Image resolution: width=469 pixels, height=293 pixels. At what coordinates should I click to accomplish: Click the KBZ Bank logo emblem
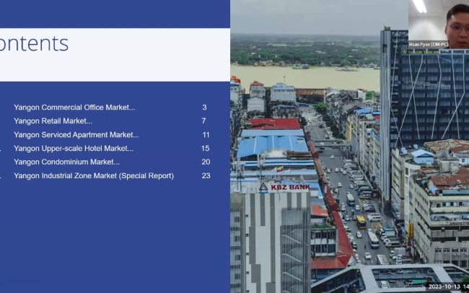(x=263, y=187)
